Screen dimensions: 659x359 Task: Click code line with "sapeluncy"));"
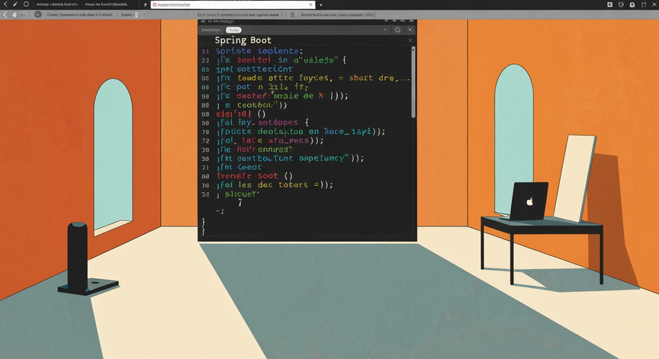(x=291, y=158)
